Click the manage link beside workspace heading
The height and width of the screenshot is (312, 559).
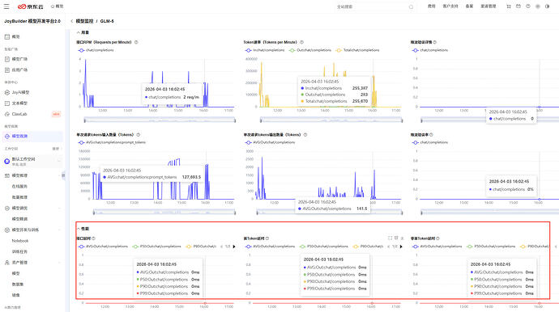pos(56,149)
